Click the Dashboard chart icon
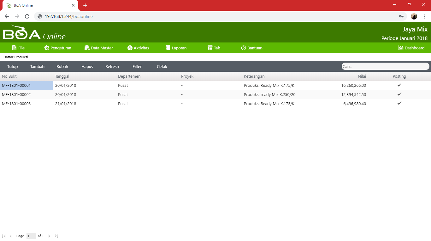This screenshot has height=241, width=431. [x=401, y=48]
